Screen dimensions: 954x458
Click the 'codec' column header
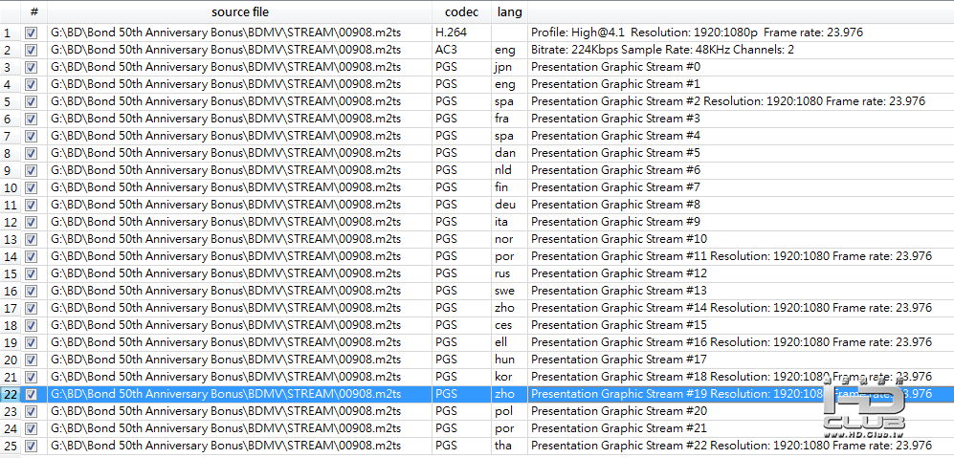(x=462, y=12)
